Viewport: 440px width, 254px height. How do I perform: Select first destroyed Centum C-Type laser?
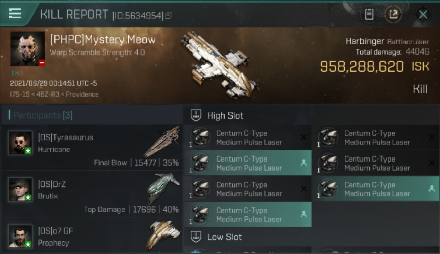(248, 137)
